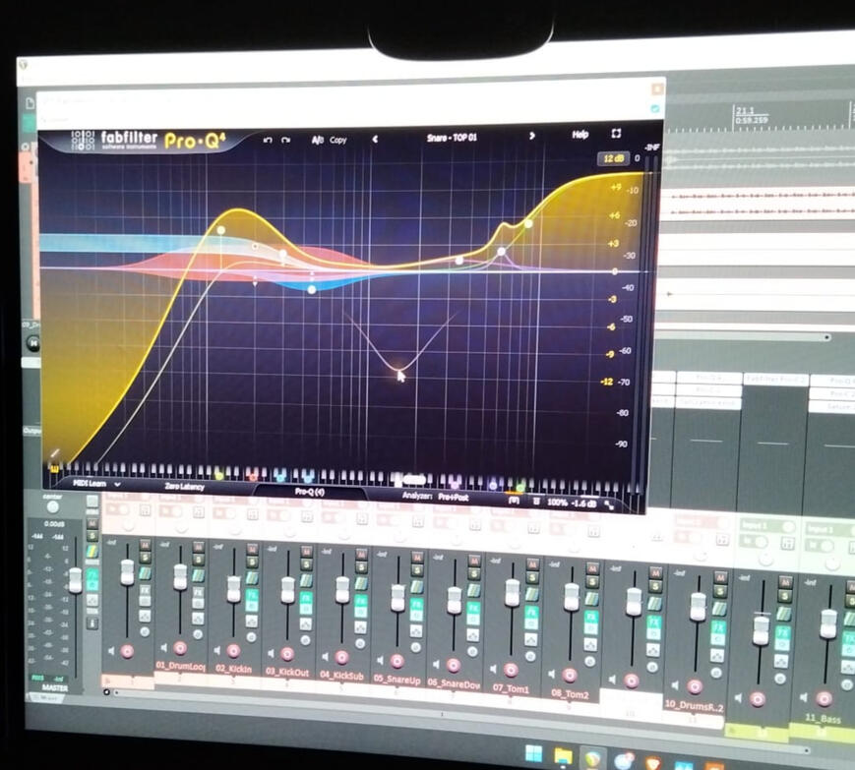
Task: Open the MASTER track info button
Action: (92, 622)
